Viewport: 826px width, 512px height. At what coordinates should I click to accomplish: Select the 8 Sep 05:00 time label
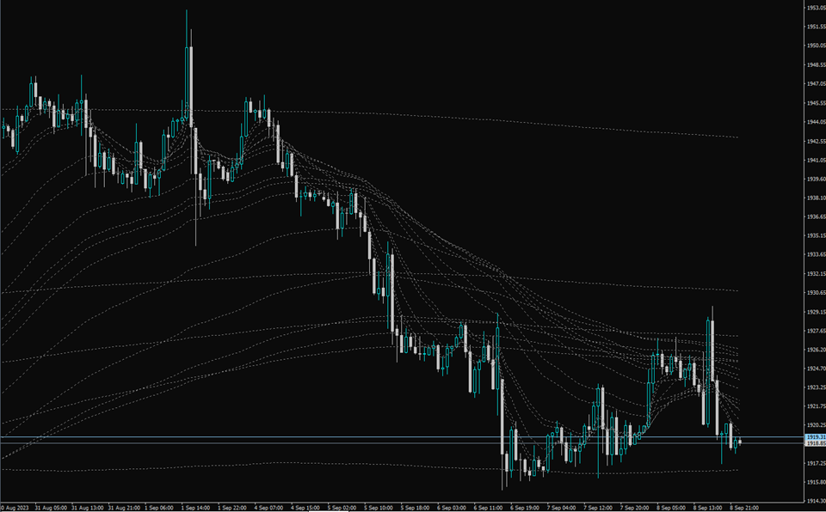point(671,508)
